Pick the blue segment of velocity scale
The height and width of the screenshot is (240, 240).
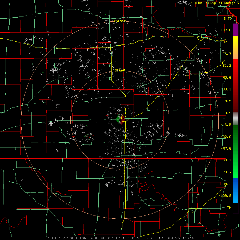tap(235, 190)
